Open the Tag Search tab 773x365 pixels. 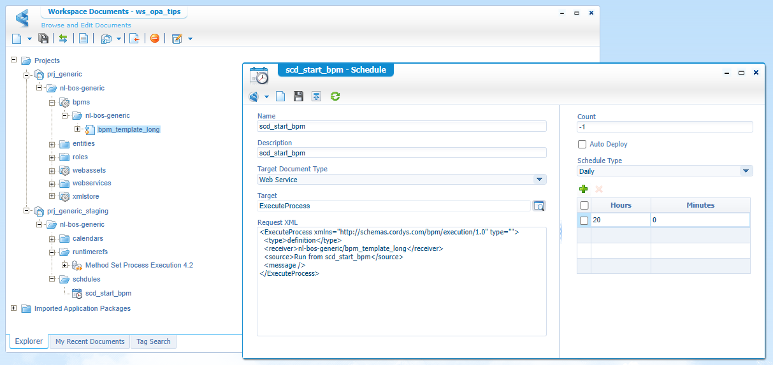point(154,342)
